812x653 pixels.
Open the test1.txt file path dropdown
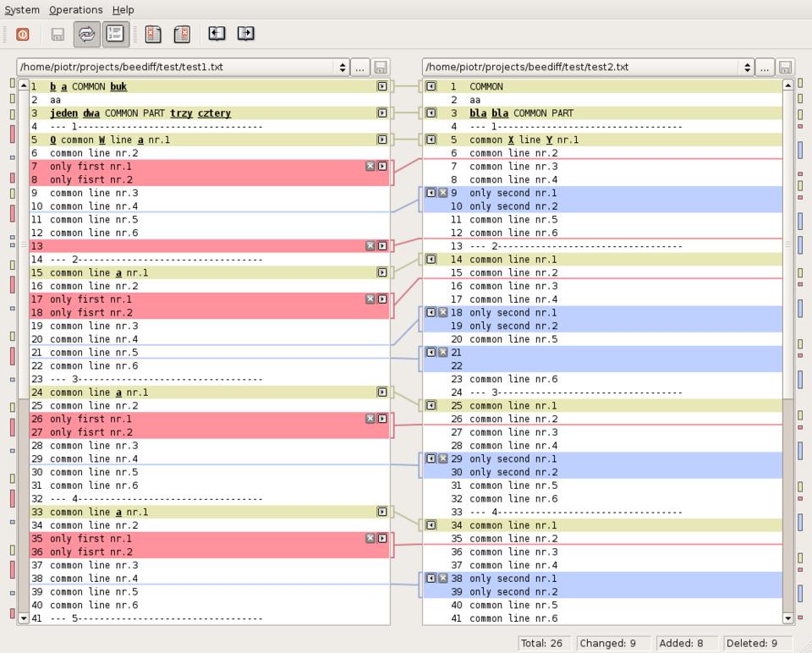[x=342, y=67]
